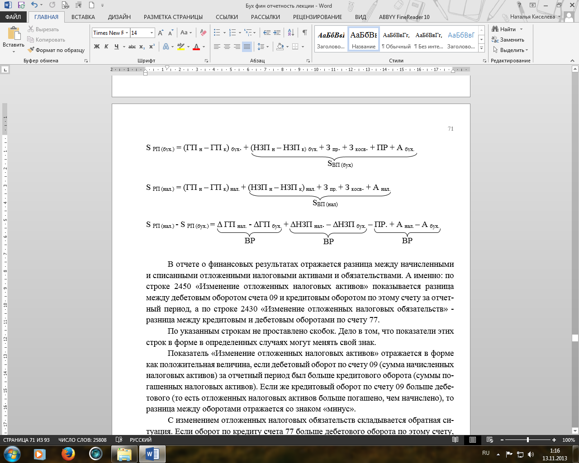
Task: Zoom in with the plus button
Action: click(x=554, y=440)
